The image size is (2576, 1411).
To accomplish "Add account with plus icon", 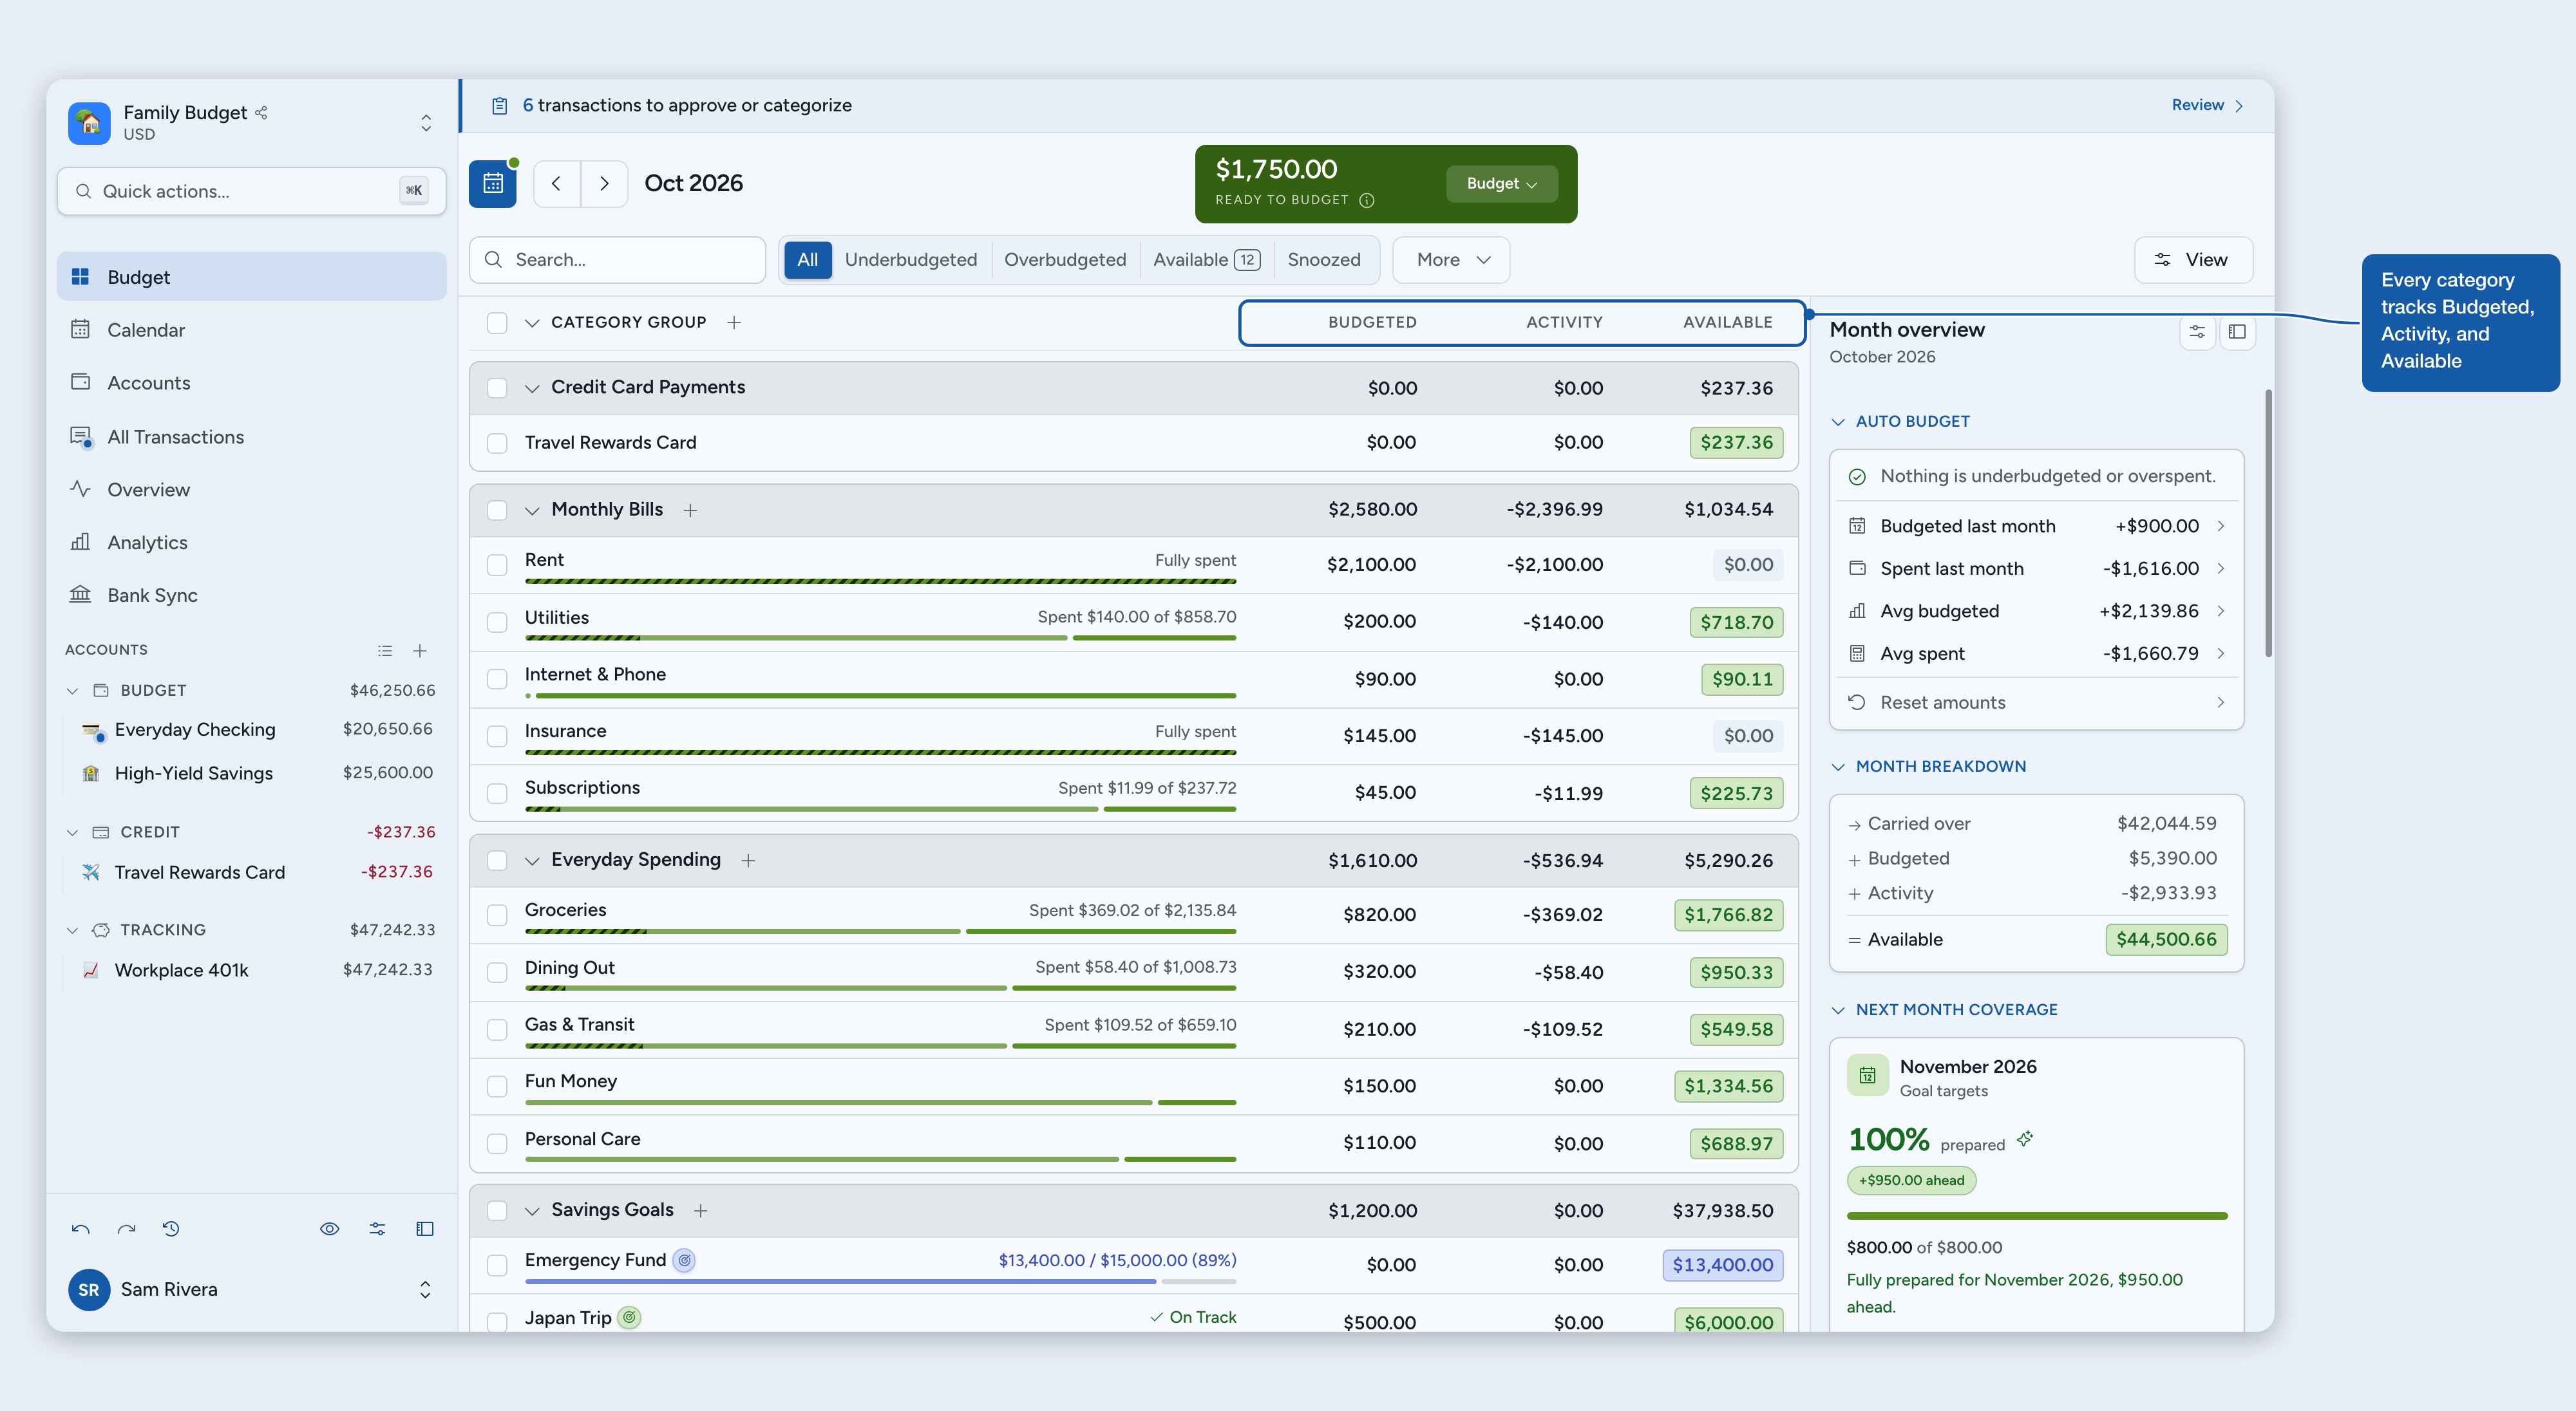I will (420, 651).
